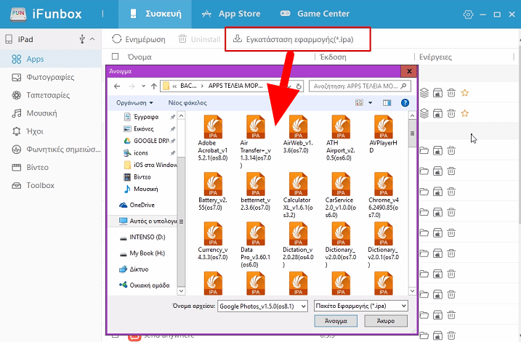This screenshot has height=342, width=521.
Task: Click Εγκατάσταση εφαρμογής(*.ipa) button
Action: [x=293, y=39]
